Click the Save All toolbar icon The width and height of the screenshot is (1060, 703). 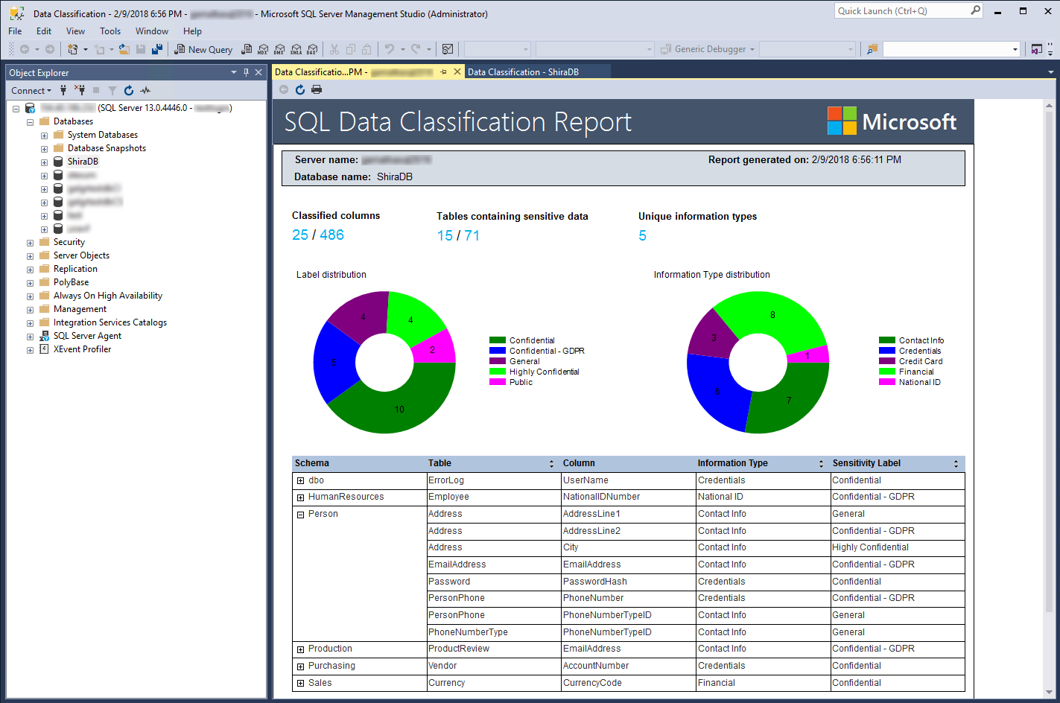click(157, 50)
